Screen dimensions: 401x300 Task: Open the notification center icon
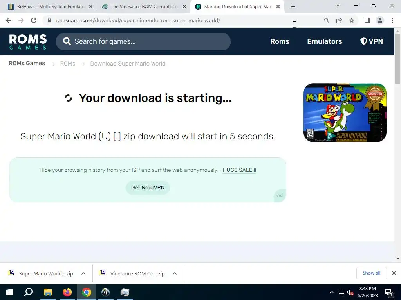click(x=389, y=292)
